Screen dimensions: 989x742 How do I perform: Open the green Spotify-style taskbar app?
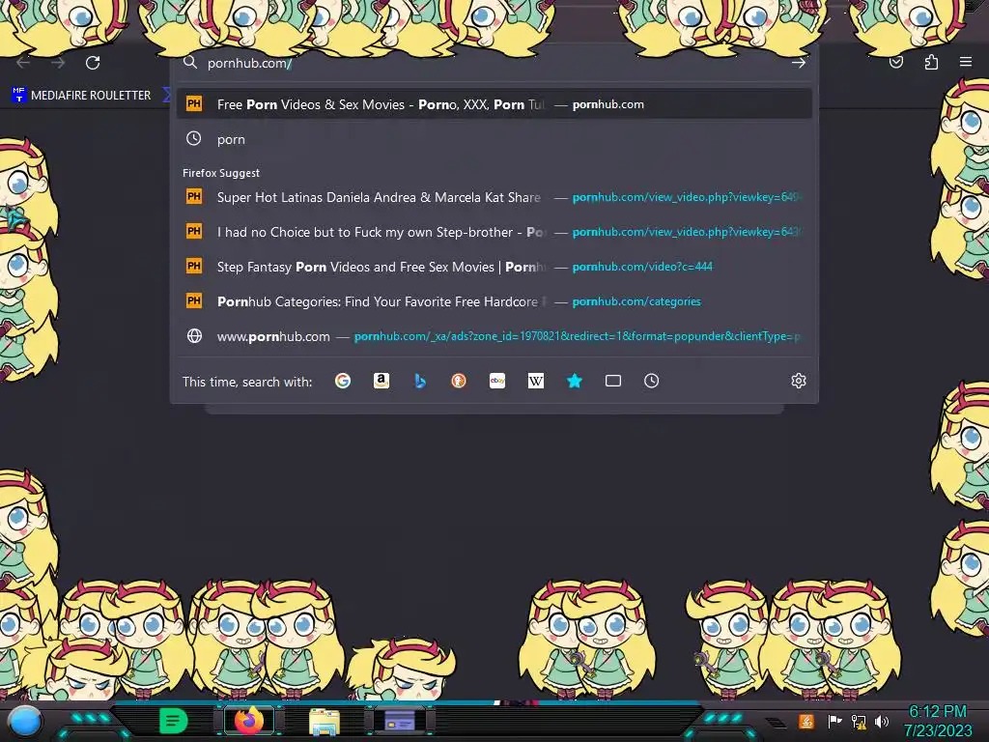[174, 721]
